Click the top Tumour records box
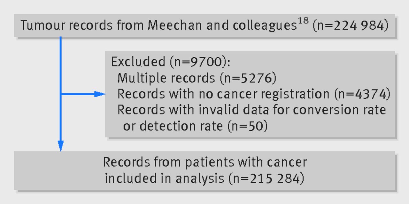The image size is (409, 204). pyautogui.click(x=204, y=25)
